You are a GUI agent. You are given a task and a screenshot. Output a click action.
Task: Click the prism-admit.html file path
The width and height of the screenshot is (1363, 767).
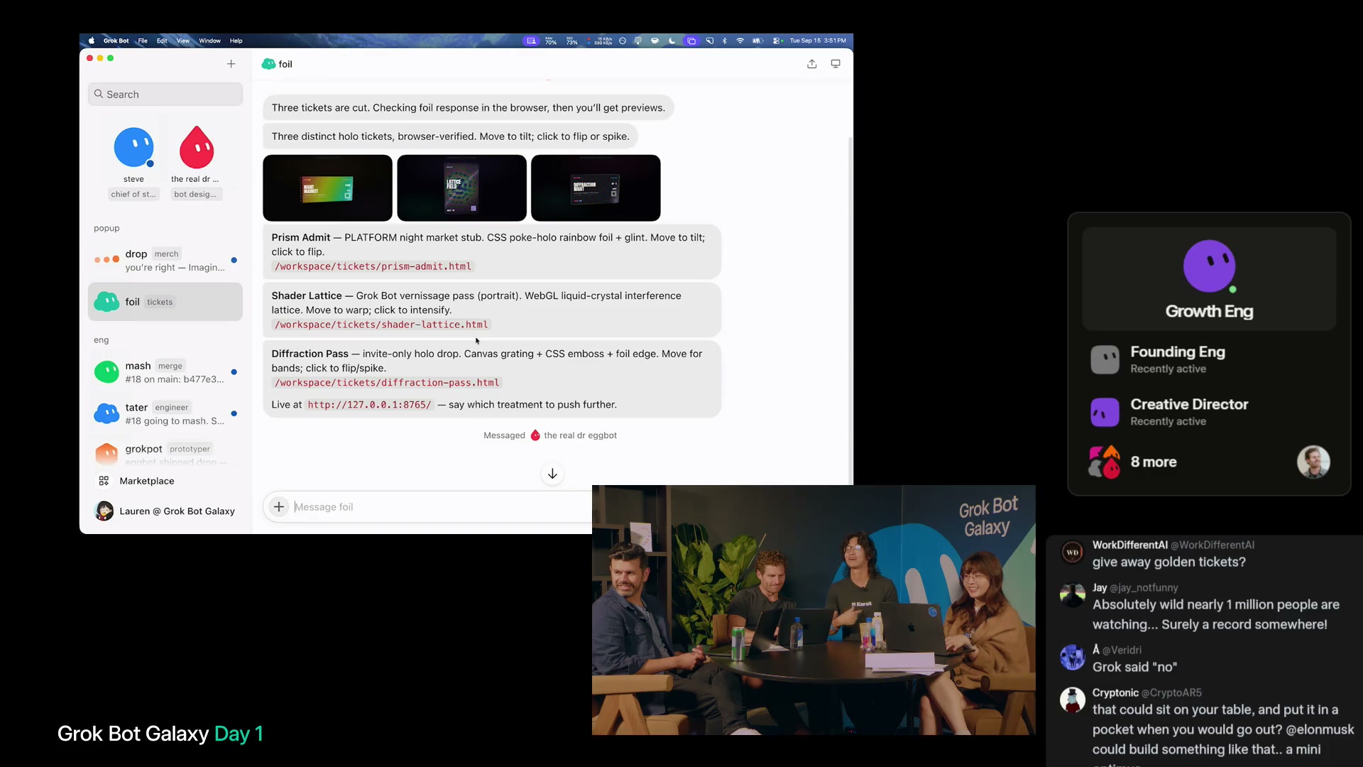[x=373, y=267]
